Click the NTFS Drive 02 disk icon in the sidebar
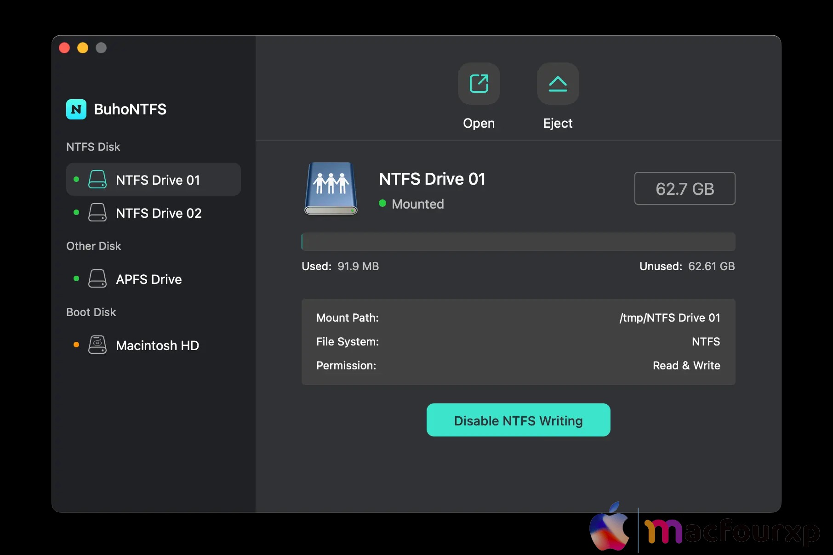Image resolution: width=833 pixels, height=555 pixels. tap(97, 213)
